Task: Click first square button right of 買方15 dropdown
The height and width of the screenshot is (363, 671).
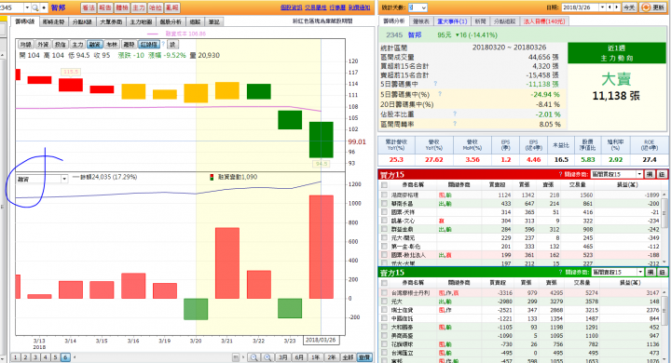Action: [x=650, y=174]
